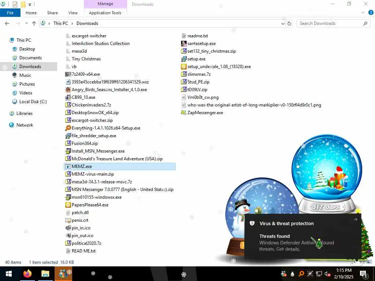This screenshot has height=281, width=375.
Task: Select penis.crt certificate icon
Action: point(68,220)
